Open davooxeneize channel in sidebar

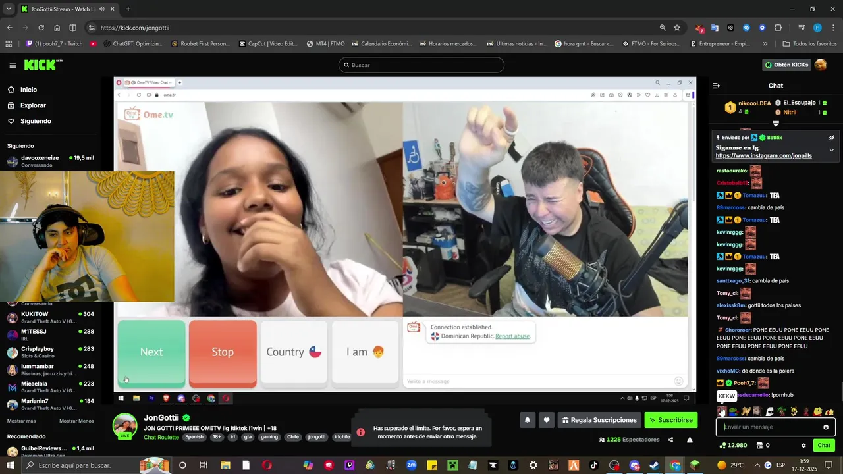(51, 161)
